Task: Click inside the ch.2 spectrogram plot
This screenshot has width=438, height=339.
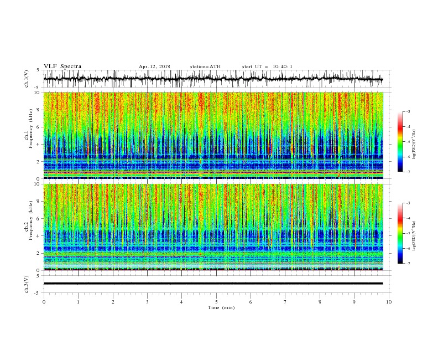Action: pyautogui.click(x=213, y=227)
